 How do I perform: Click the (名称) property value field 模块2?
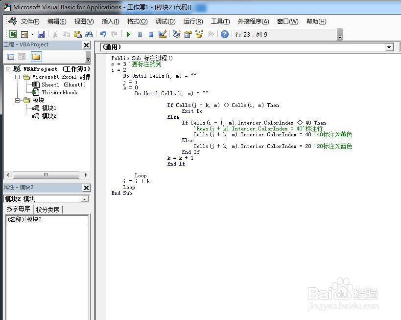pyautogui.click(x=56, y=219)
